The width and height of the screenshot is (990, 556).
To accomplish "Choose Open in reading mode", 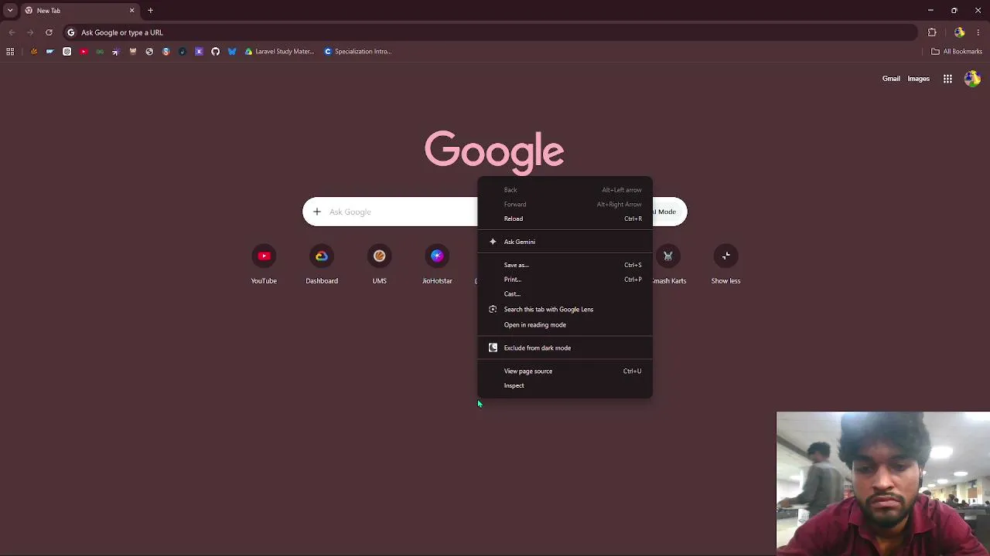I will 565,324.
